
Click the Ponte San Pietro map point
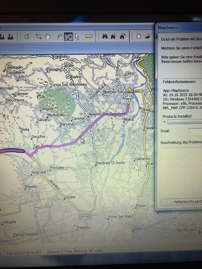(x=120, y=217)
